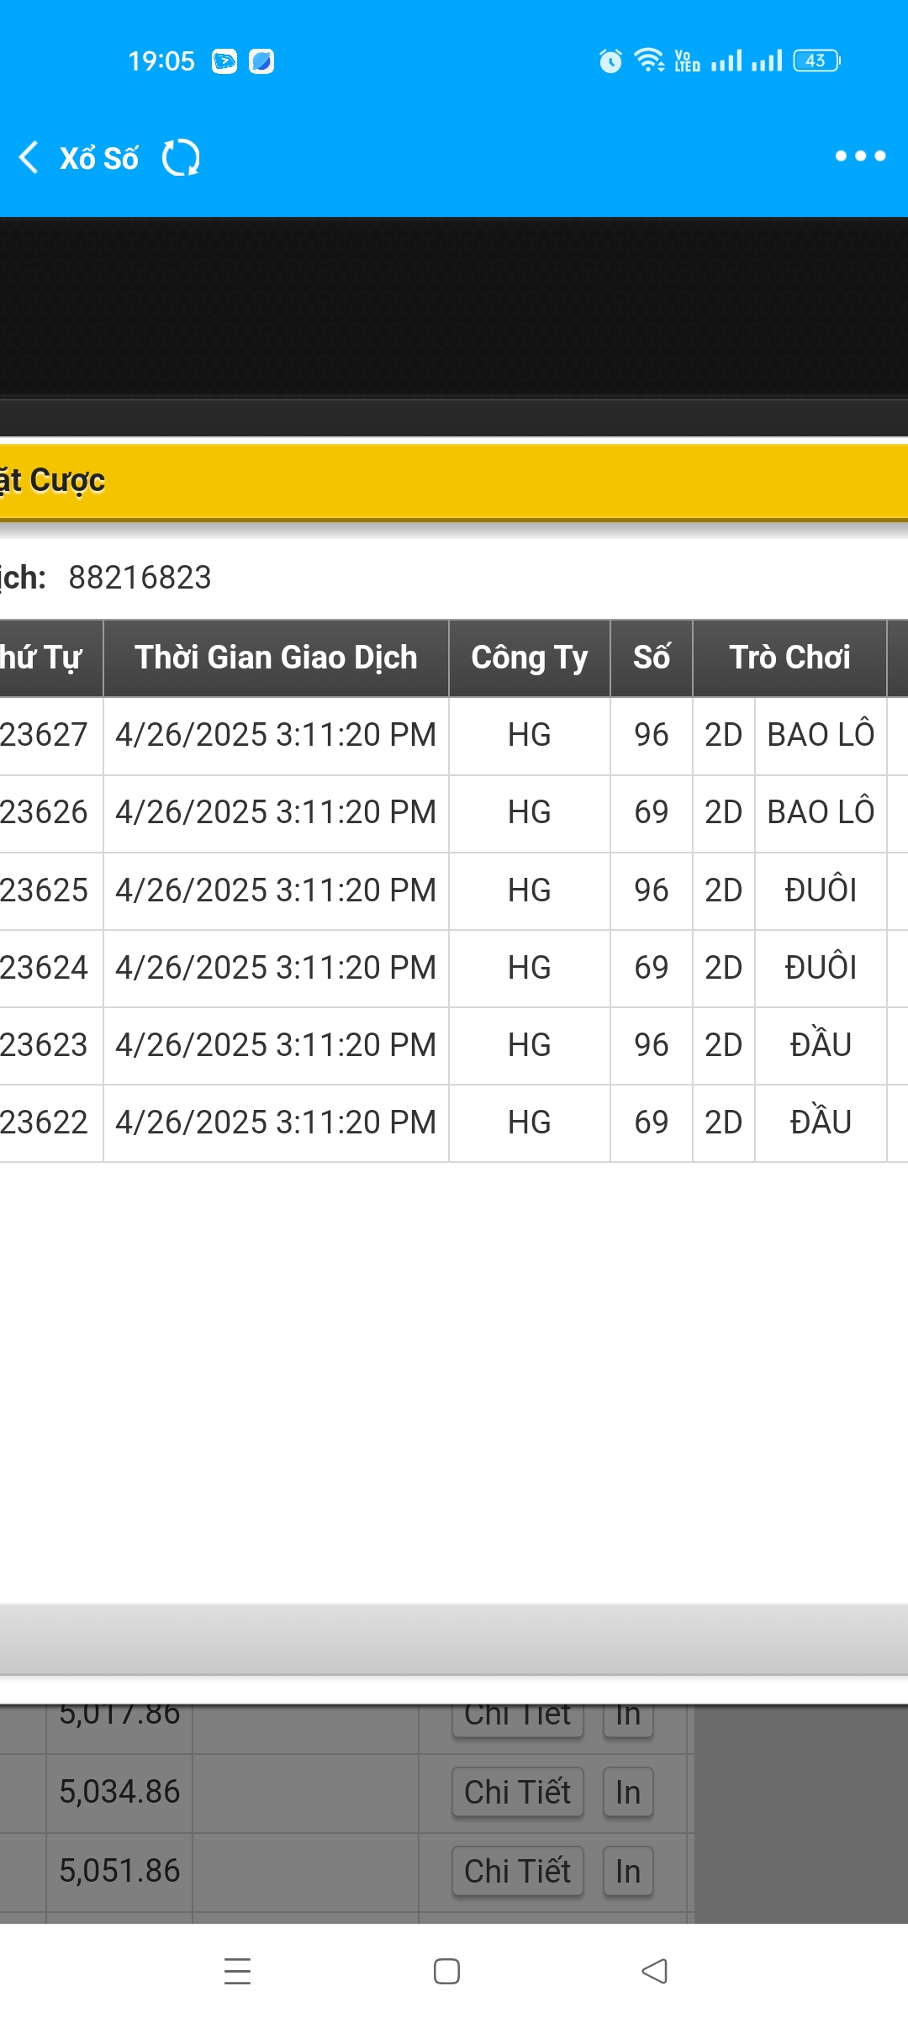
Task: Tap the Xổ Số title text
Action: [98, 157]
